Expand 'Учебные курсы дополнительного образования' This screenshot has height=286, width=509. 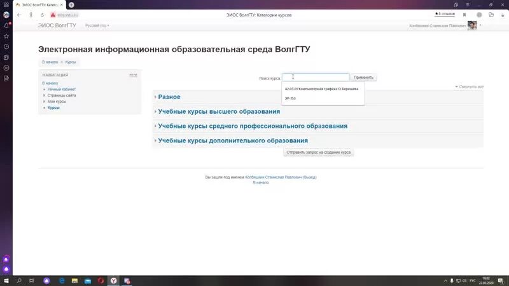pyautogui.click(x=233, y=140)
